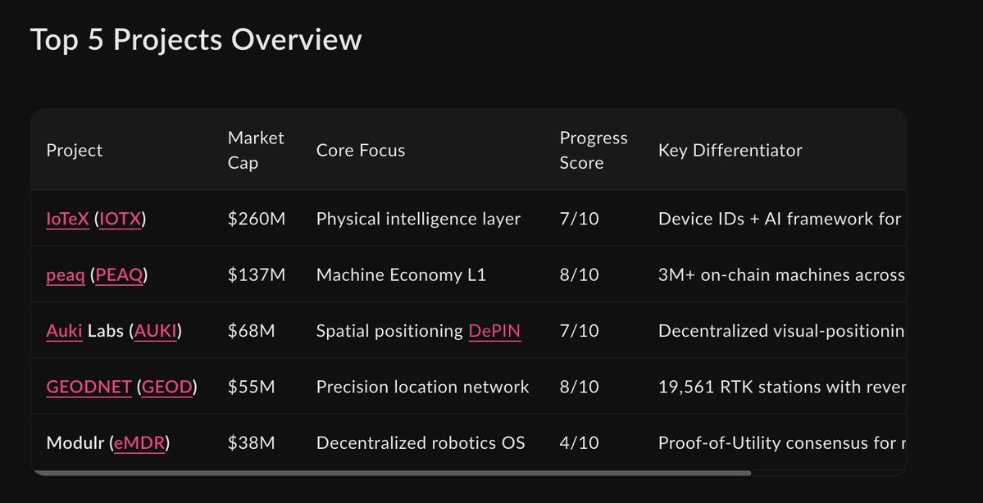Click the Key Differentiator column header
Image resolution: width=983 pixels, height=503 pixels.
pos(730,150)
